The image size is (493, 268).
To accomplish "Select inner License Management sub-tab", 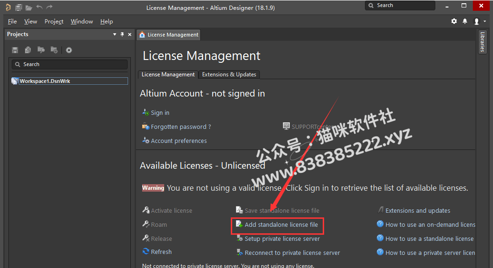I will pyautogui.click(x=168, y=74).
